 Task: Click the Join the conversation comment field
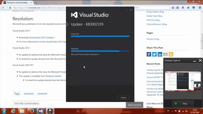tap(27, 104)
